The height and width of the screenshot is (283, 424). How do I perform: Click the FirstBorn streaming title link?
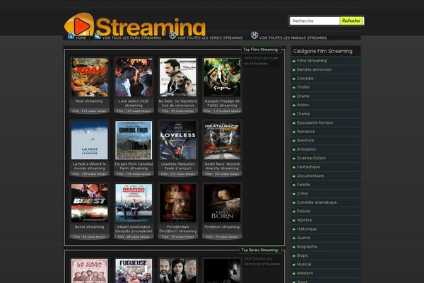click(x=222, y=227)
